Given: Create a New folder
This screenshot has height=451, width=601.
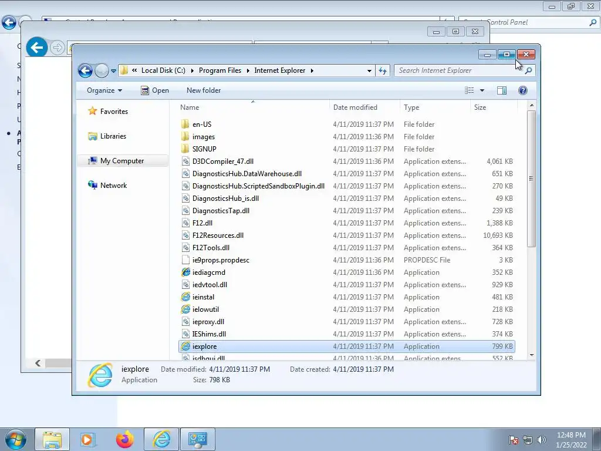Looking at the screenshot, I should tap(204, 90).
